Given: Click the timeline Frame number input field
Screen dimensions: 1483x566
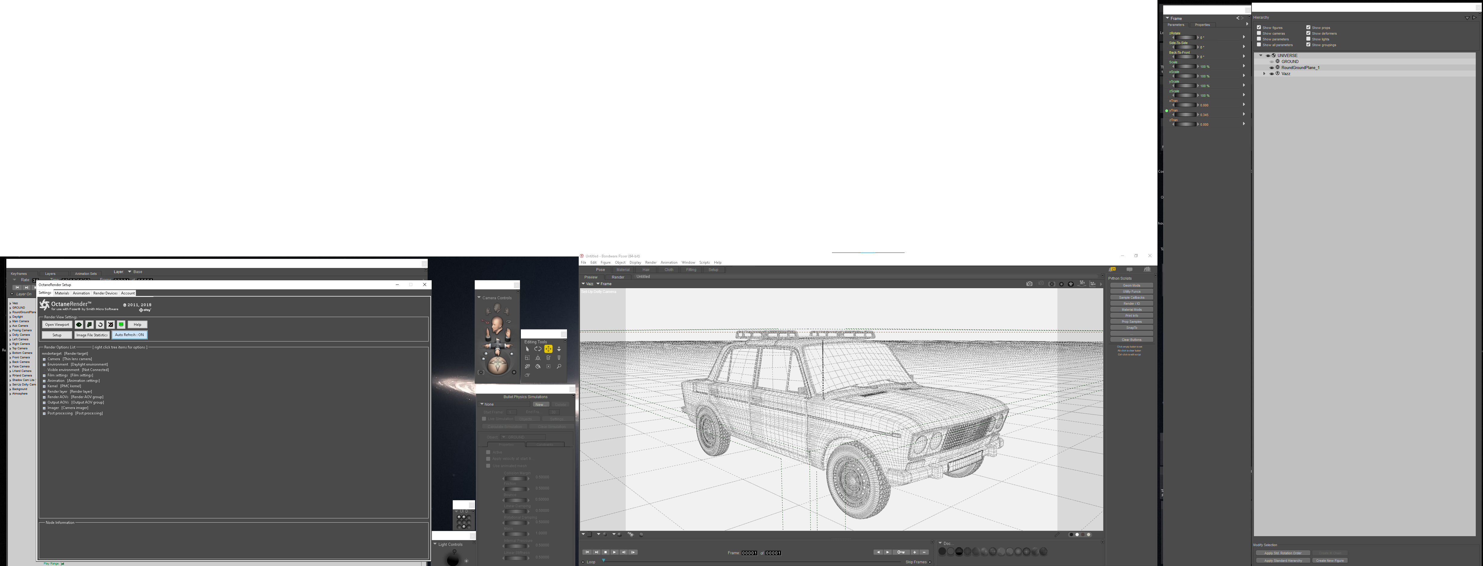Looking at the screenshot, I should (x=749, y=553).
